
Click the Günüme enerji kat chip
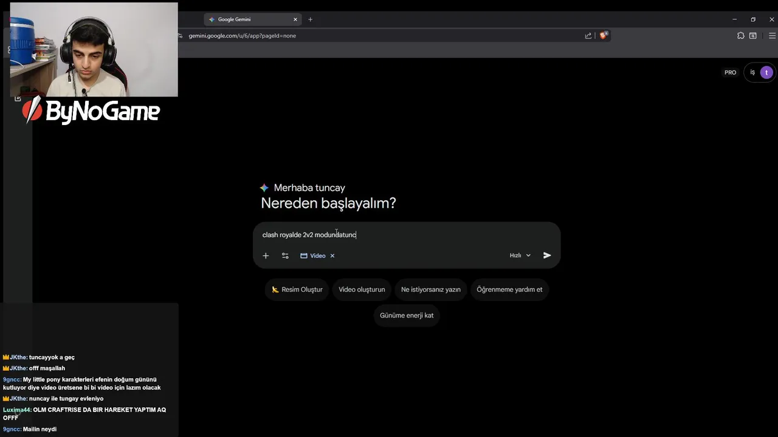[x=407, y=316]
